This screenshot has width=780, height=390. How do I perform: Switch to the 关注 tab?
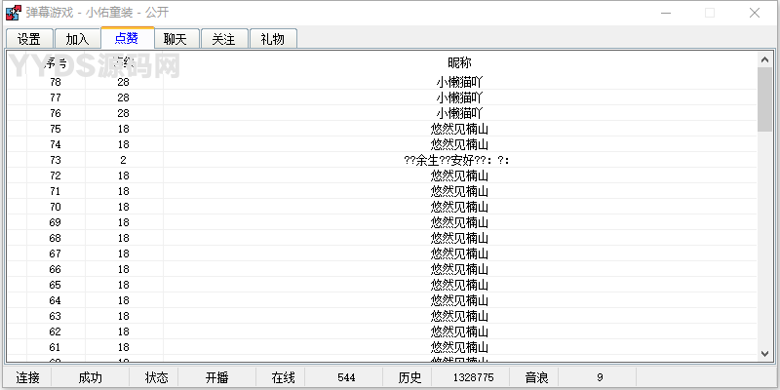pyautogui.click(x=224, y=39)
